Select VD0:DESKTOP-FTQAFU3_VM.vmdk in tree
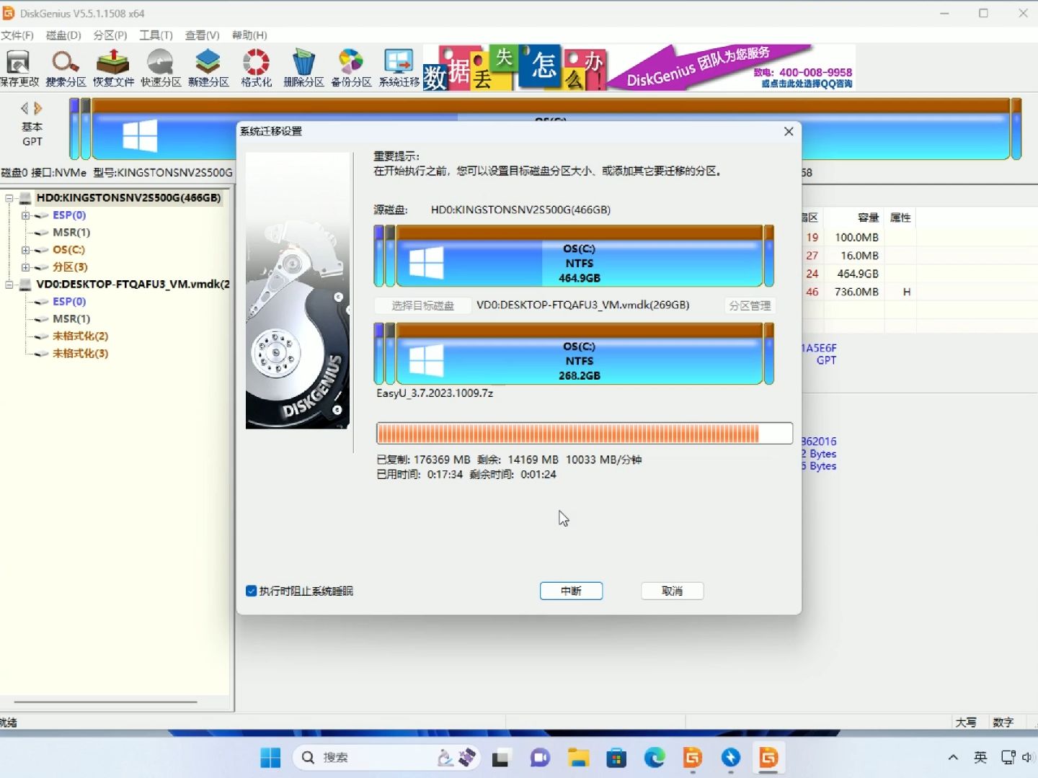This screenshot has height=778, width=1038. coord(133,284)
